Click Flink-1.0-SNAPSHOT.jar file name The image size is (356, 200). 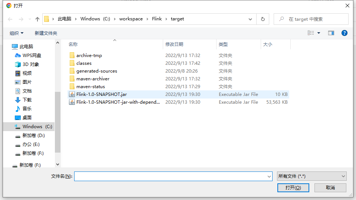coord(102,94)
